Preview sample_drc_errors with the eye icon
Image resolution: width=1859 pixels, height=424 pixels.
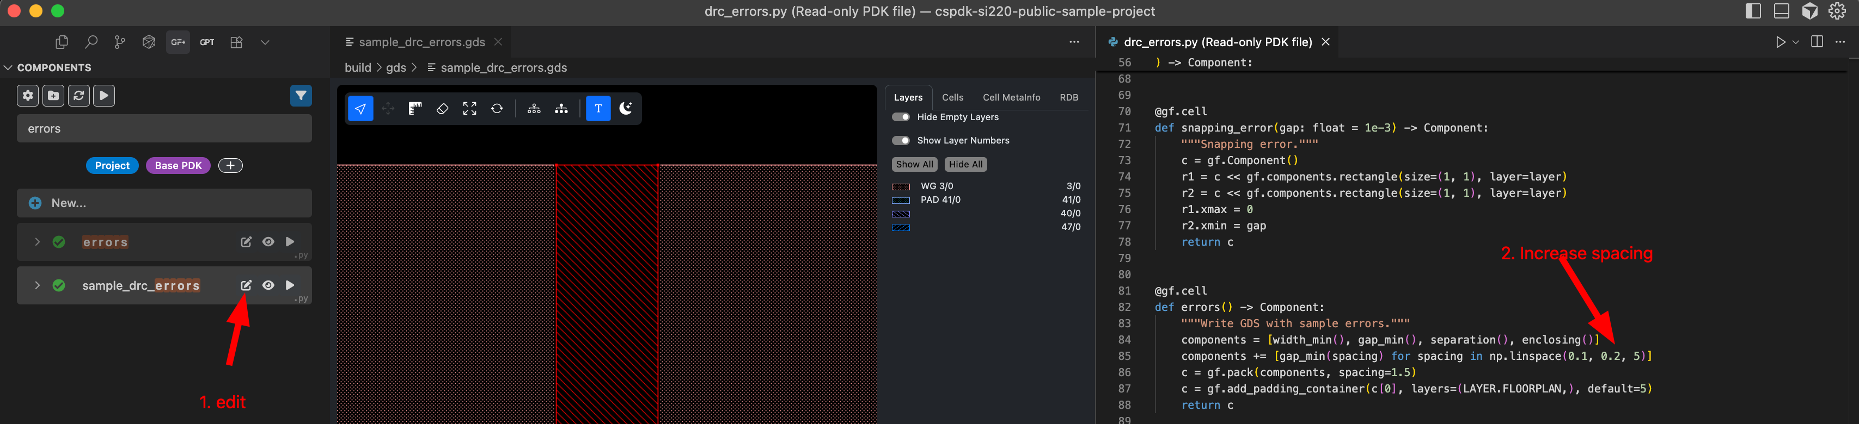pyautogui.click(x=268, y=285)
